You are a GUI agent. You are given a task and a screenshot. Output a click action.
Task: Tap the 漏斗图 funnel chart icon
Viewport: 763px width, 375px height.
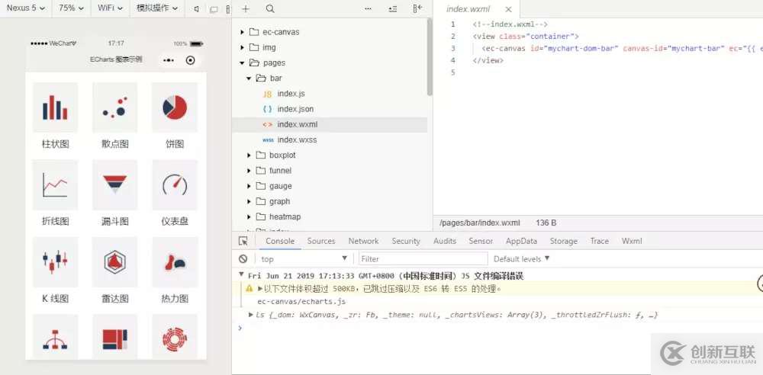(x=114, y=184)
